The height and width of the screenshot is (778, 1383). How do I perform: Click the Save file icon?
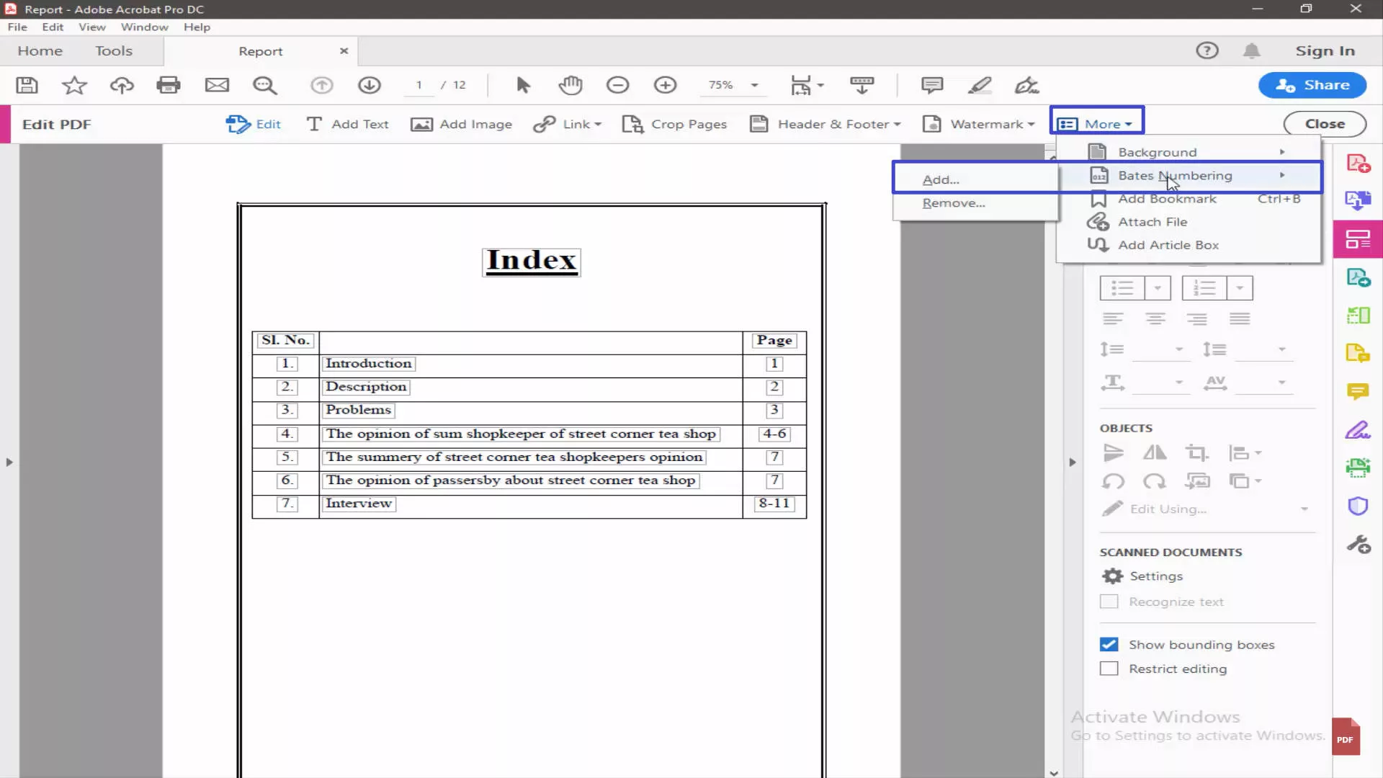click(27, 85)
